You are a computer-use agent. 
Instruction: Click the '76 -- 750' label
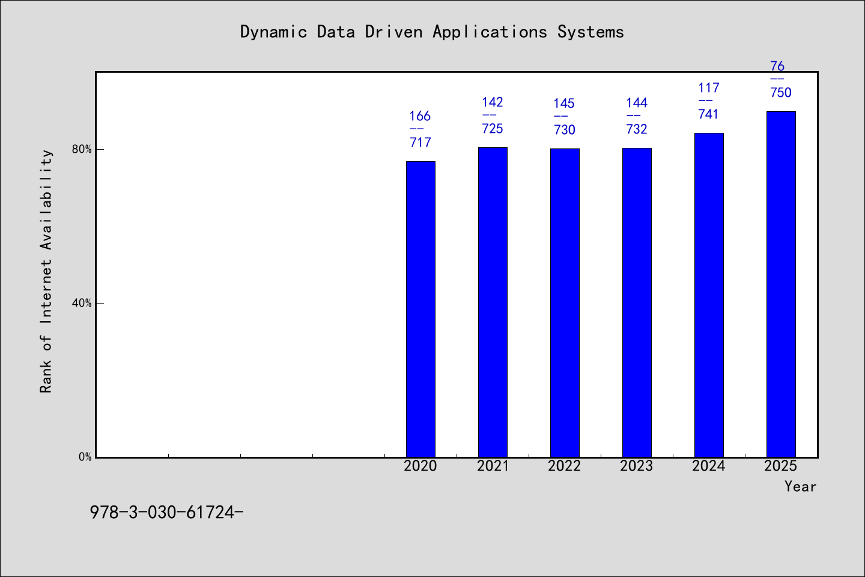[x=781, y=79]
